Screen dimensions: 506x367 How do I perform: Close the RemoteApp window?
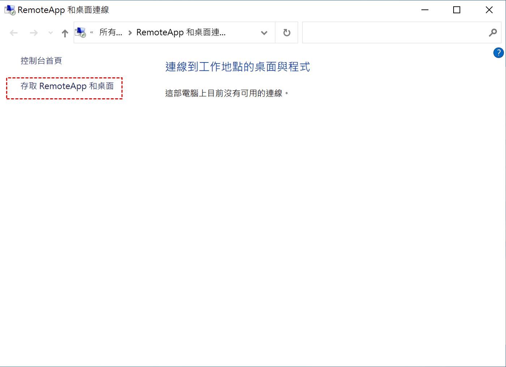tap(489, 10)
